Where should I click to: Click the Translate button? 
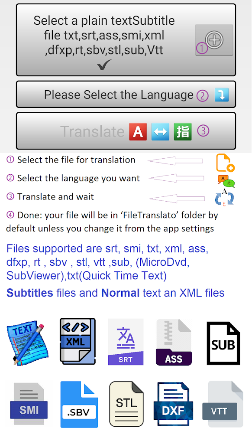pos(126,131)
